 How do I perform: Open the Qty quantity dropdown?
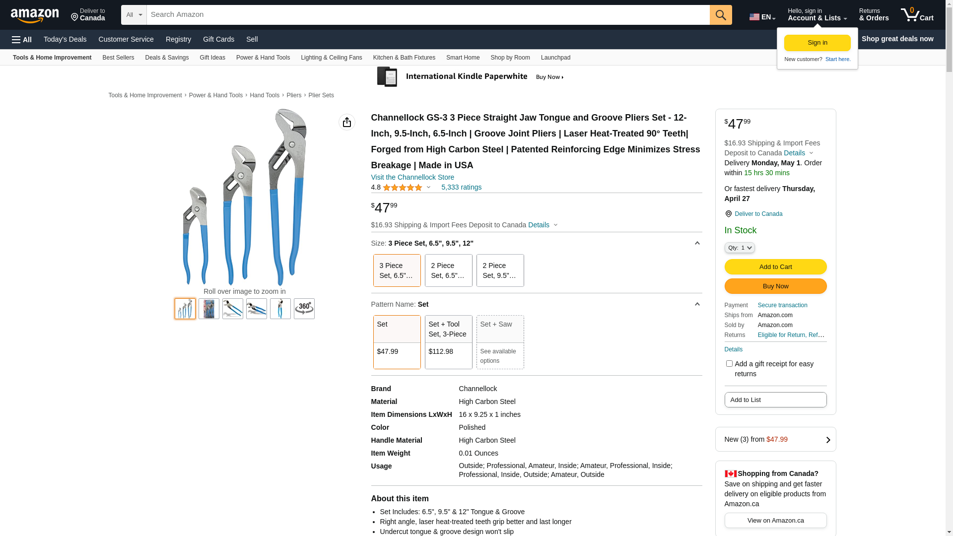(x=740, y=248)
